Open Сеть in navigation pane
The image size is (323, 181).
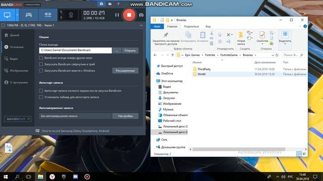(164, 140)
